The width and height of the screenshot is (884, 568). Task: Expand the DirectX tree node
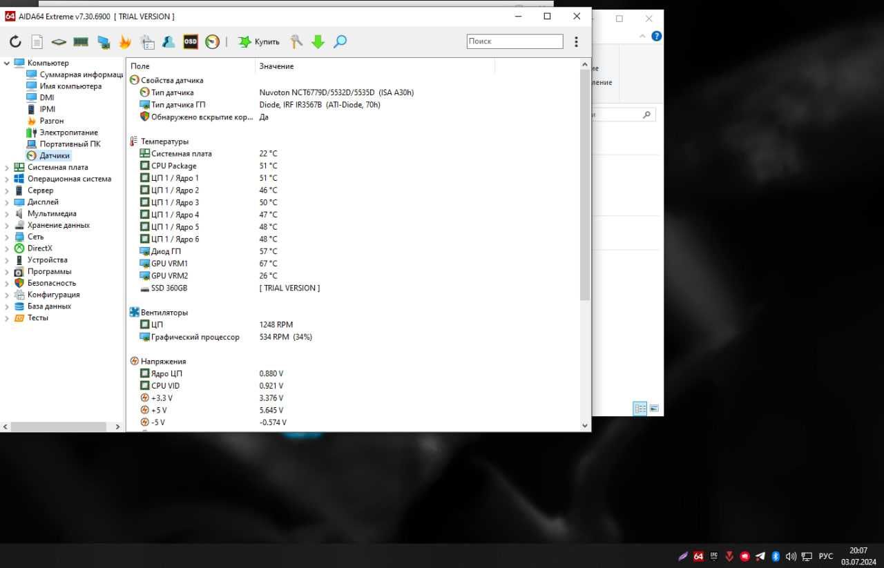point(7,248)
